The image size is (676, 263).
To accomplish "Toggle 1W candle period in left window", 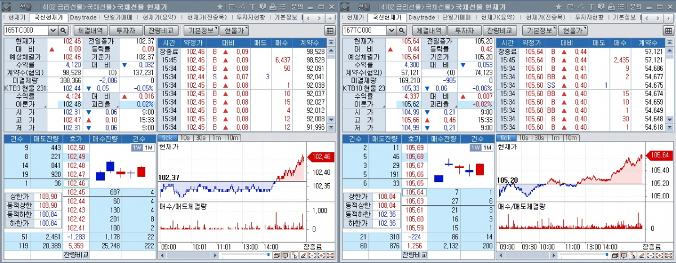I will (x=137, y=148).
